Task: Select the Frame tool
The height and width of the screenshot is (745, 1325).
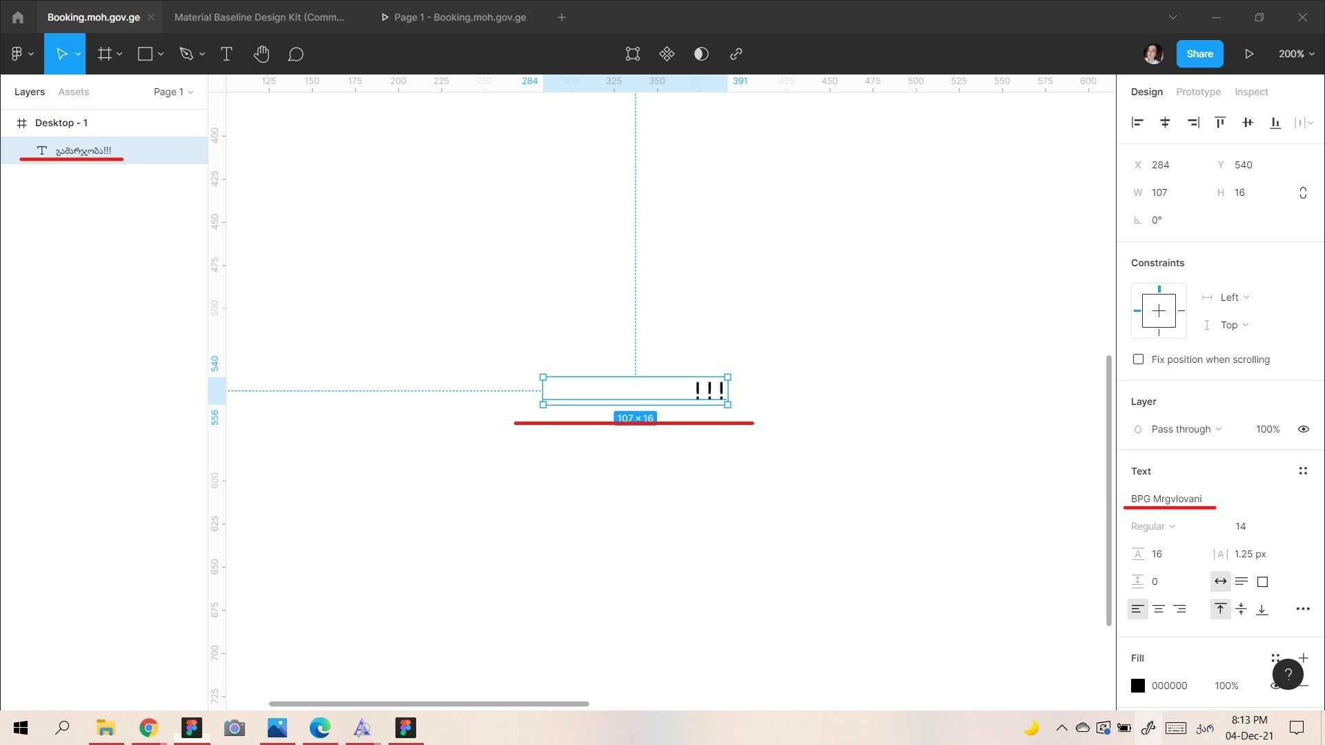Action: 105,54
